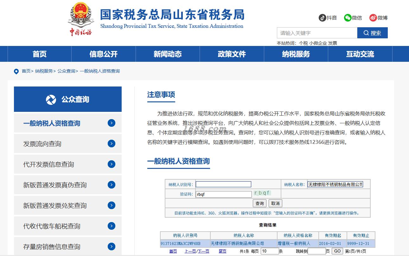Open the 首页 navigation tab
The width and height of the screenshot is (409, 256).
pyautogui.click(x=40, y=54)
